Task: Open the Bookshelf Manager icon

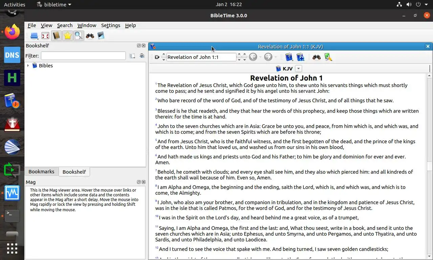Action: pos(101,36)
